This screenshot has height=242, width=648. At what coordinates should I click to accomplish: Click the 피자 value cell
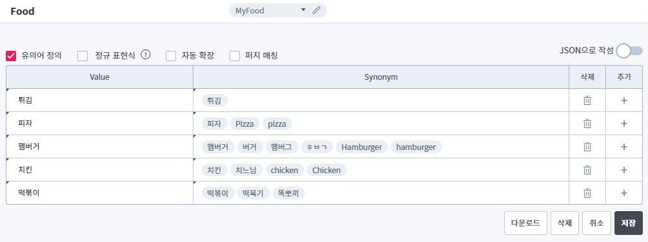(99, 124)
